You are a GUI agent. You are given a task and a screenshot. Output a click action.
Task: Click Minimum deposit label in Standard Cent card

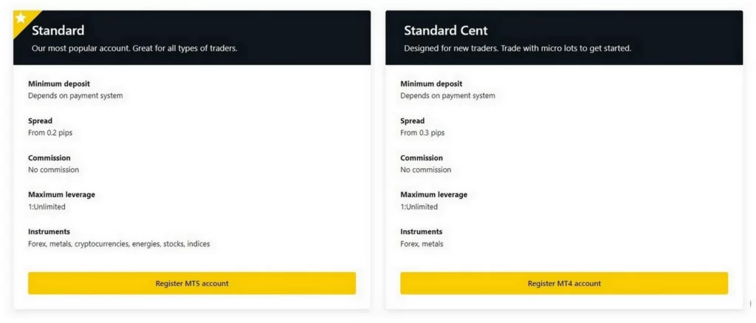[431, 84]
